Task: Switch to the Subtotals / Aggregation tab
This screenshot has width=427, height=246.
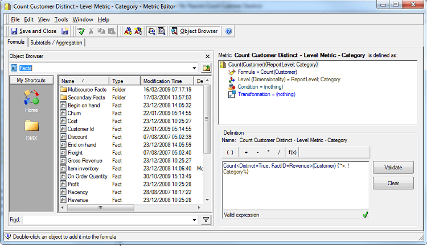Action: click(x=56, y=42)
